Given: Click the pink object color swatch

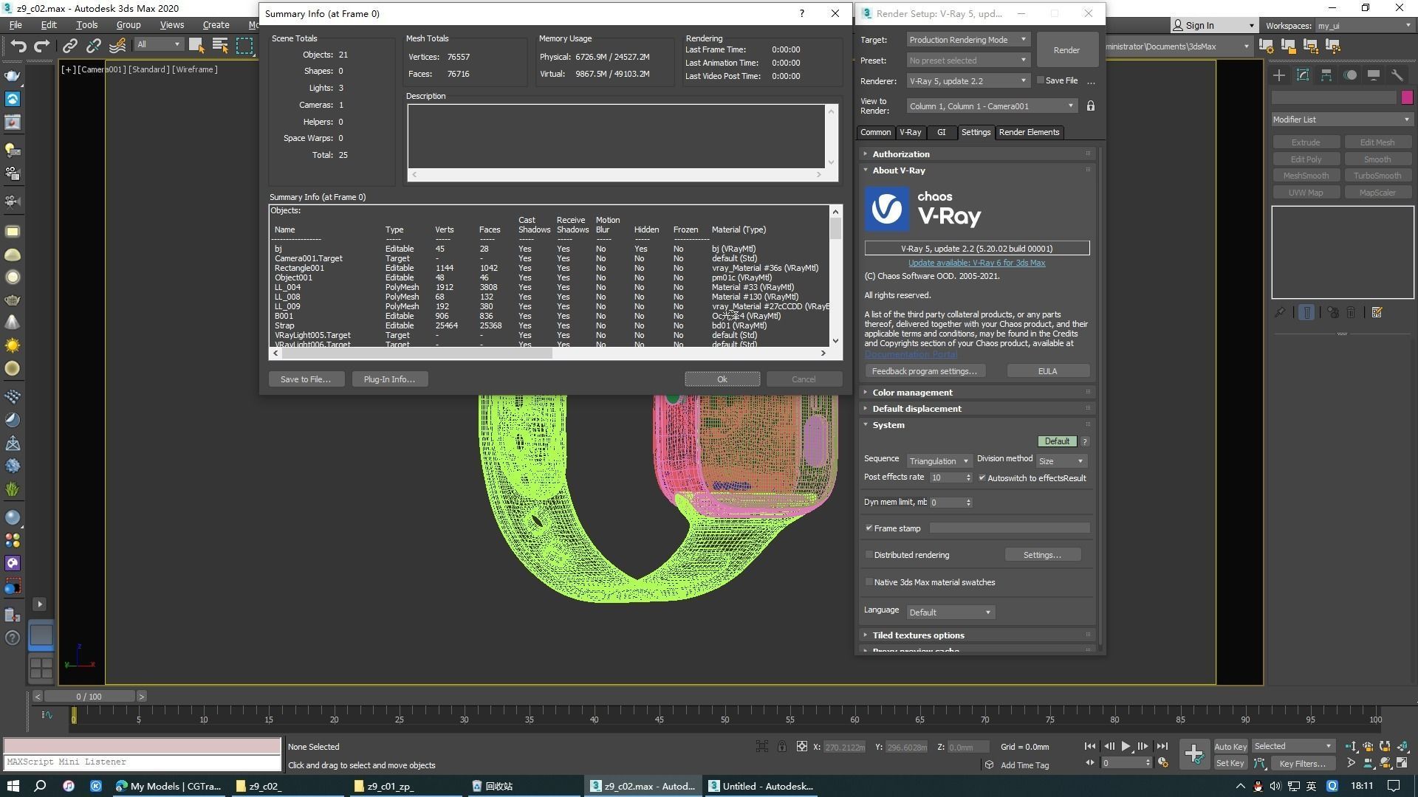Looking at the screenshot, I should click(1407, 97).
